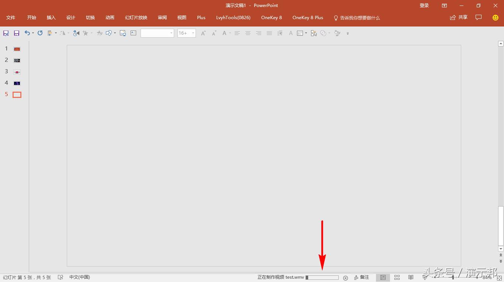The height and width of the screenshot is (282, 504).
Task: Switch to the 开始 ribbon tab
Action: coord(31,18)
